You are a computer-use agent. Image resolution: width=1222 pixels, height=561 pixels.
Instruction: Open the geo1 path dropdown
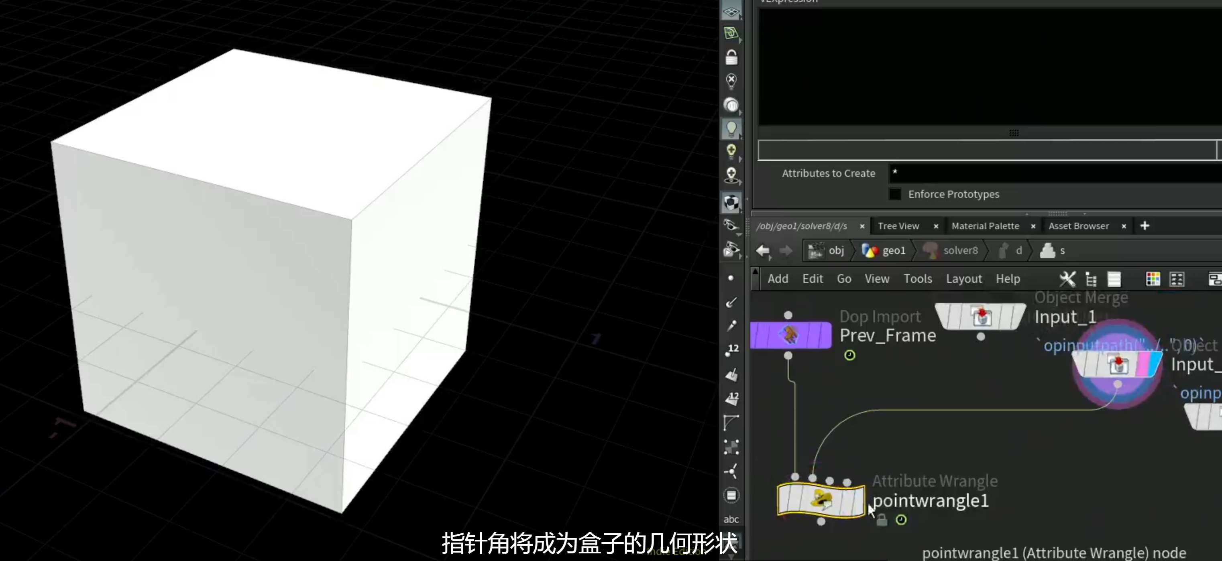point(883,250)
